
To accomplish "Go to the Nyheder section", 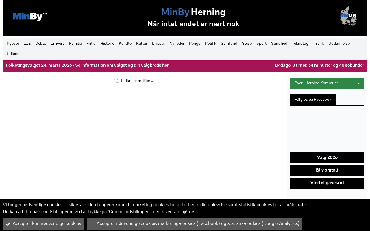I will point(177,44).
